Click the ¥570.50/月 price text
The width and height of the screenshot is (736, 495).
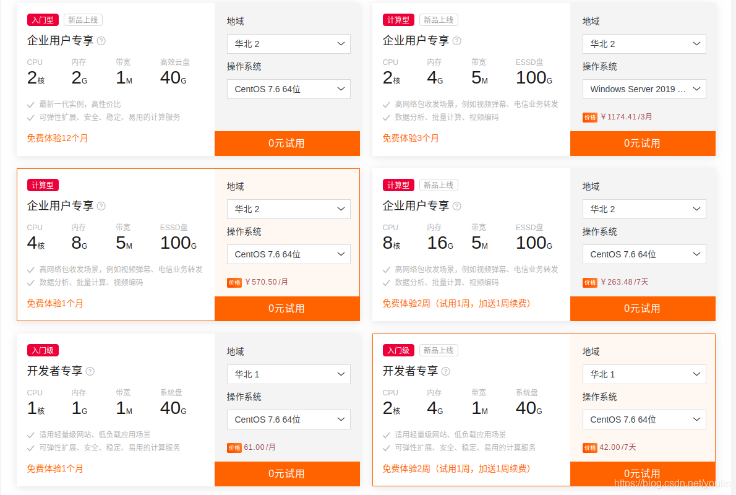click(x=267, y=282)
